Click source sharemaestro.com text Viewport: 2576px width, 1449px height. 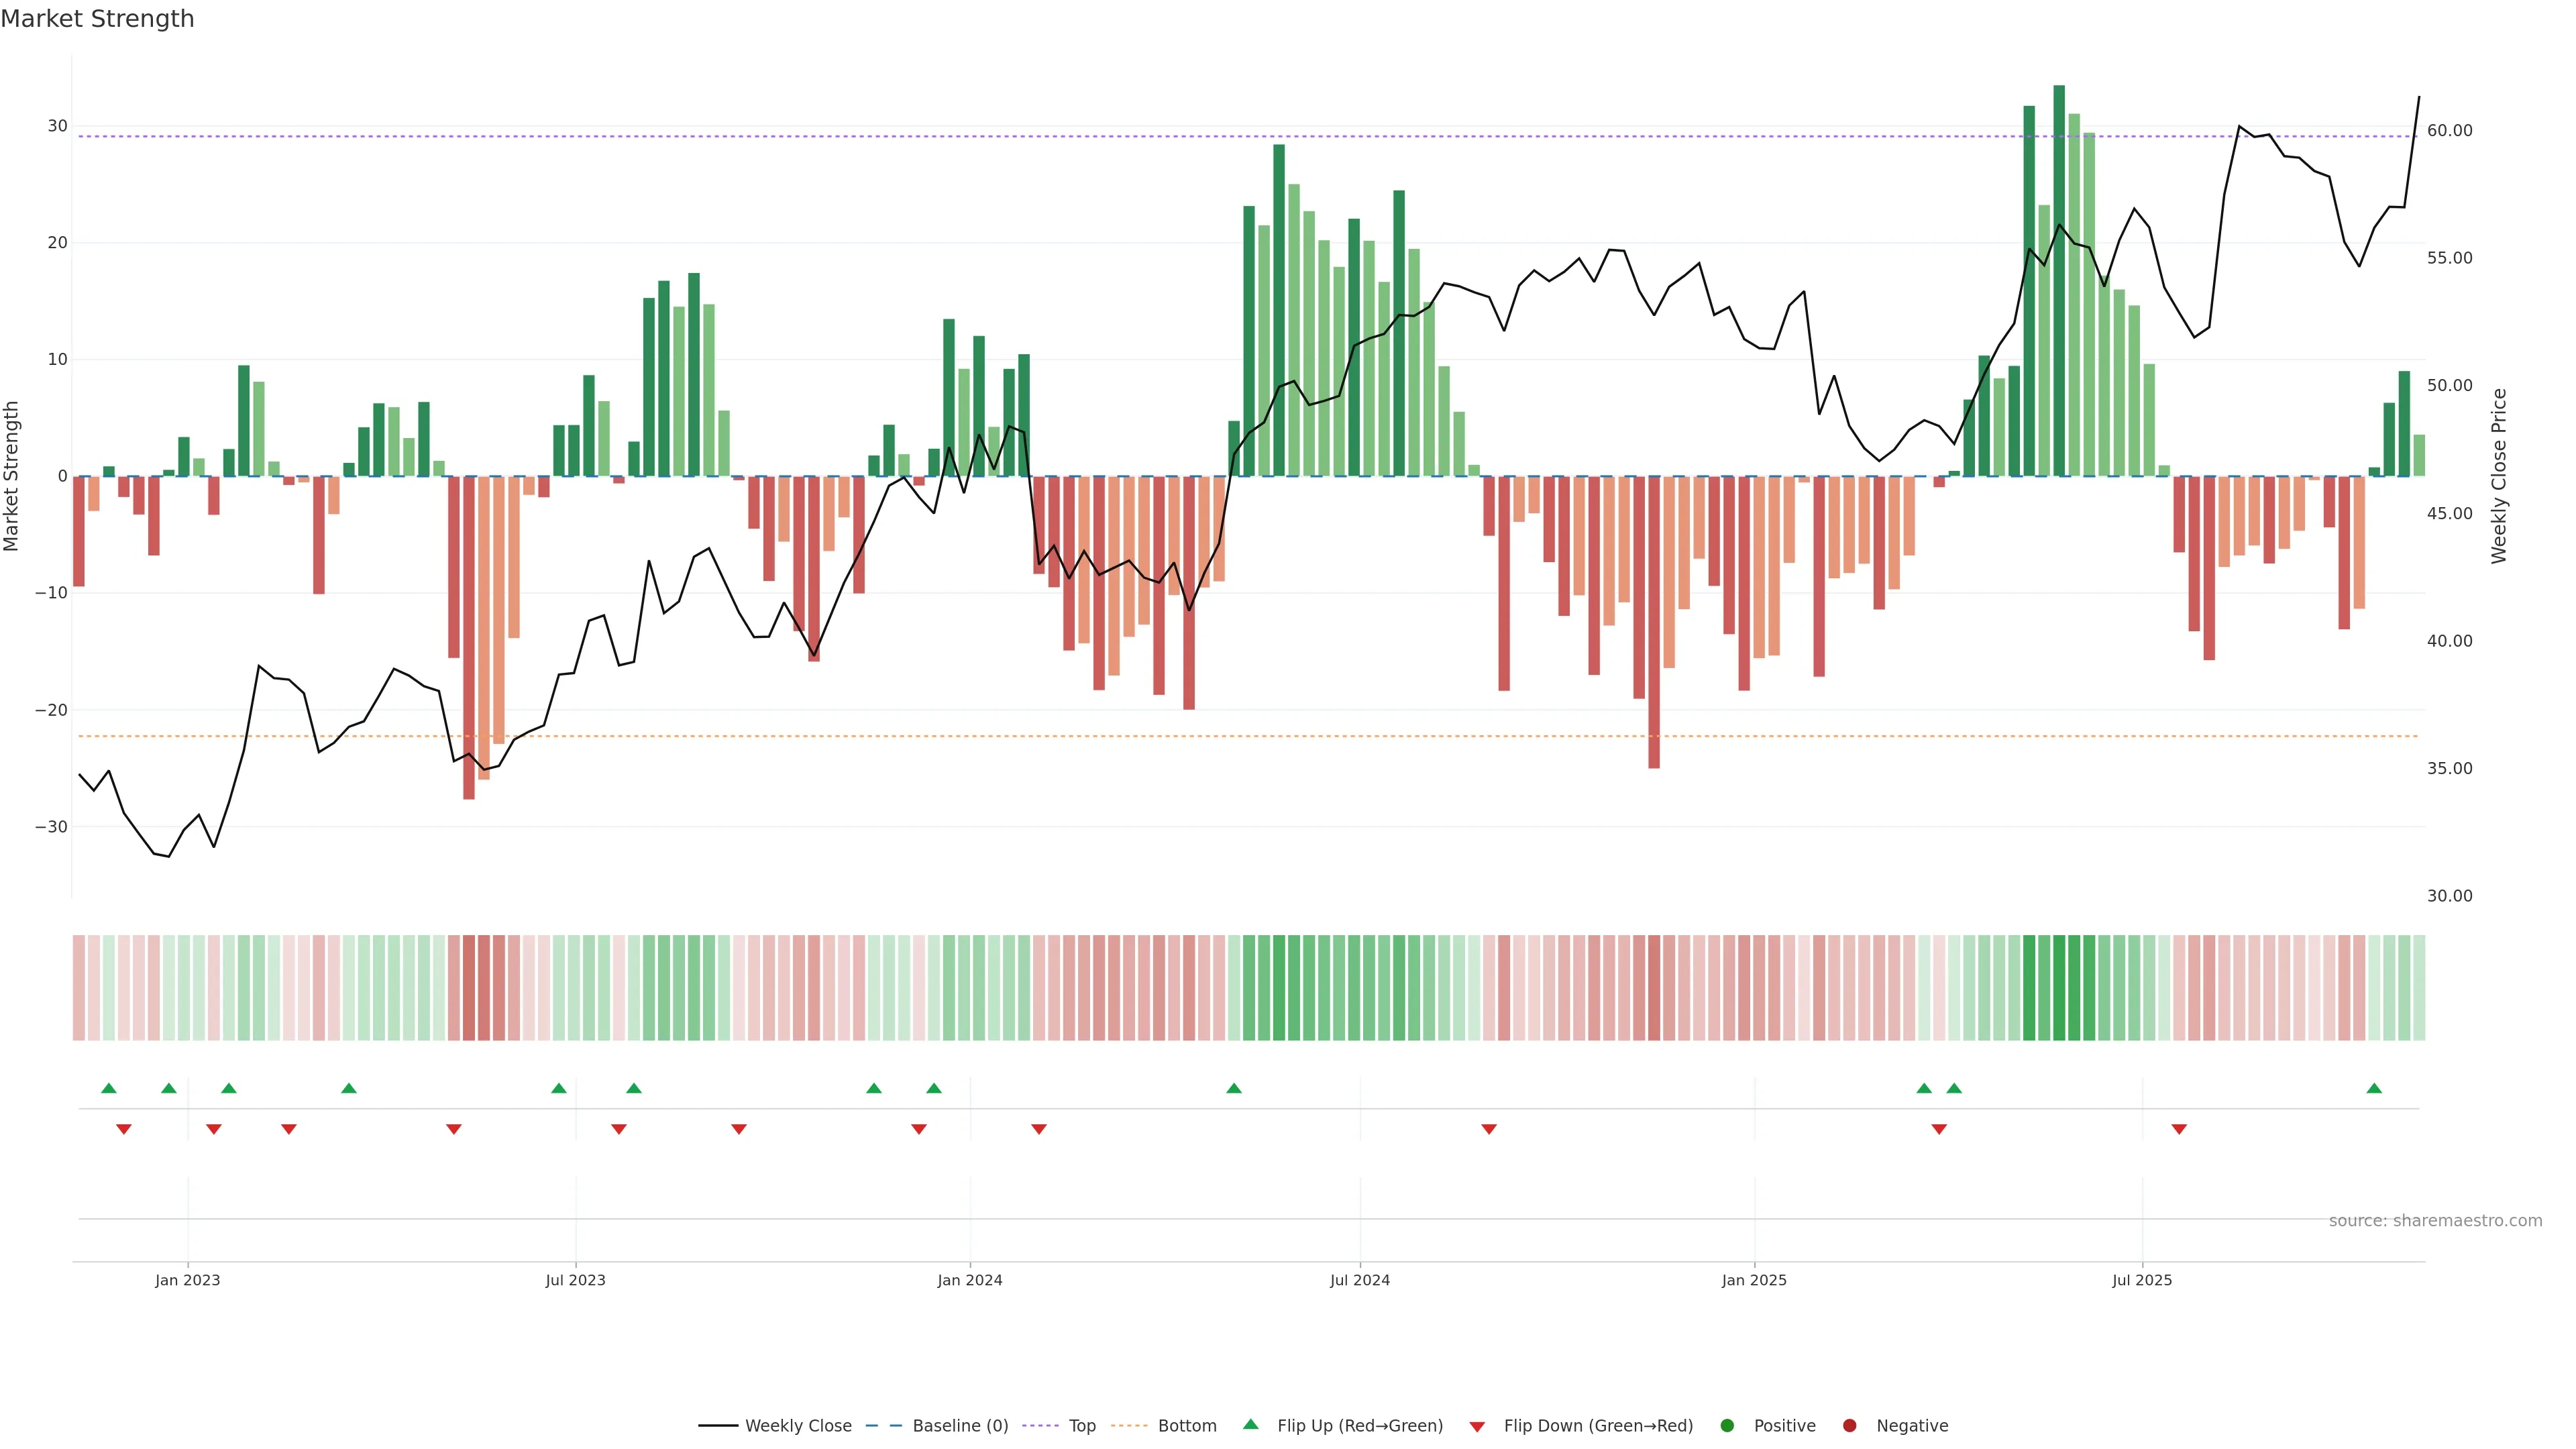click(x=2435, y=1221)
